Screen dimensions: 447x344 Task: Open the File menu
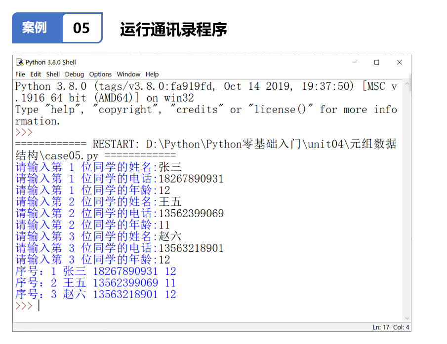coord(20,75)
